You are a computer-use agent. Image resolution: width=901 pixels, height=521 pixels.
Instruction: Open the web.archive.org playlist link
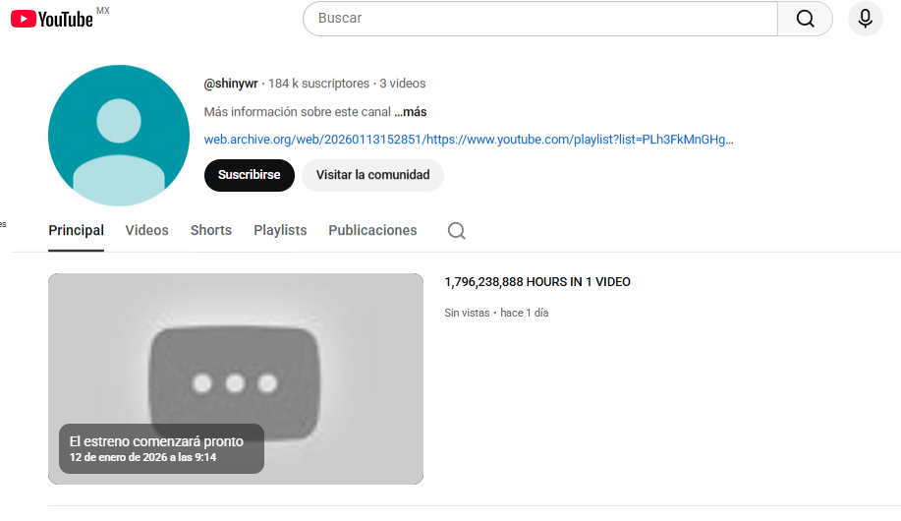coord(469,140)
